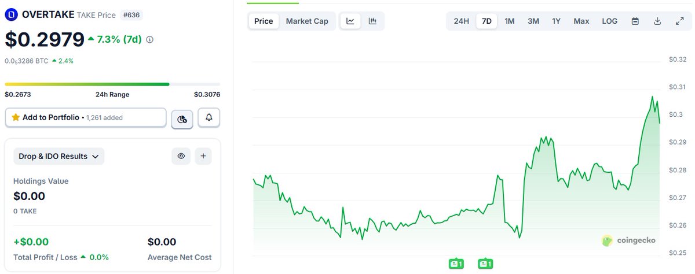Toggle holdings visibility eye icon
Image resolution: width=695 pixels, height=274 pixels.
tap(181, 156)
